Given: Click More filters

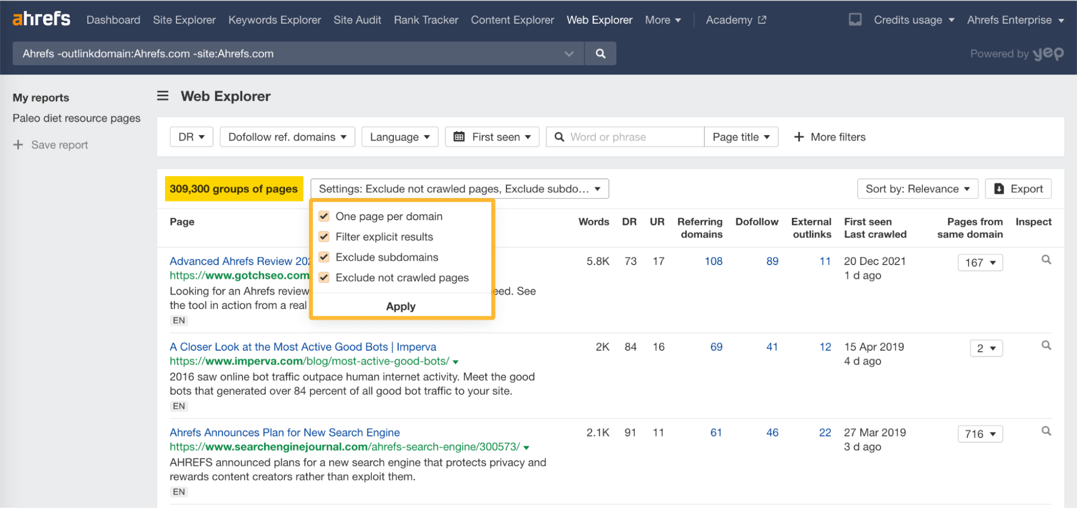Looking at the screenshot, I should pyautogui.click(x=830, y=137).
